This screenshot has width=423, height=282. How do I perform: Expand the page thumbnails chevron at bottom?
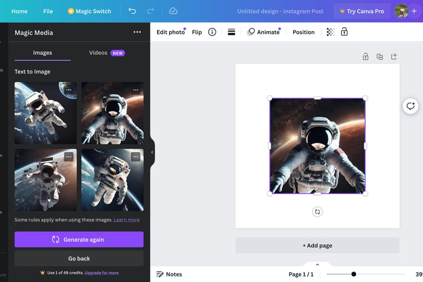click(318, 265)
